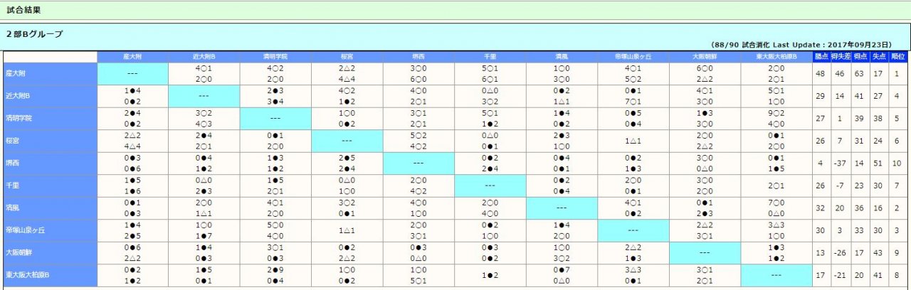Click the 失点 column header
Image resolution: width=911 pixels, height=290 pixels.
point(879,56)
